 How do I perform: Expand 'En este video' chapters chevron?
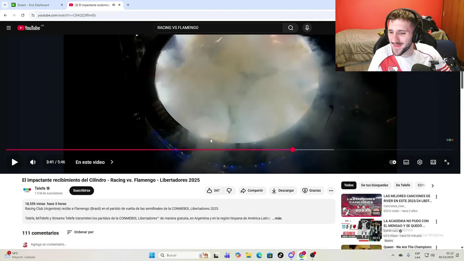pos(112,162)
